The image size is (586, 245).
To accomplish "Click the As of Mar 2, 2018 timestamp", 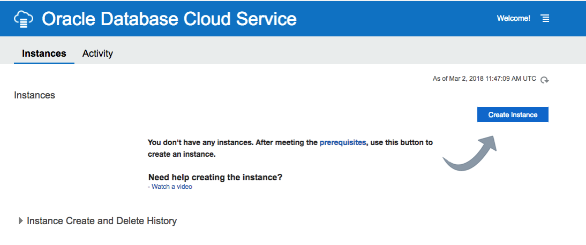I will coord(484,79).
